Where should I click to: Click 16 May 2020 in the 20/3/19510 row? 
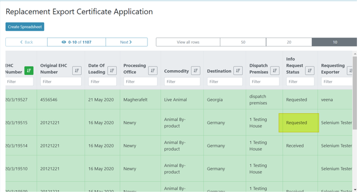[101, 169]
